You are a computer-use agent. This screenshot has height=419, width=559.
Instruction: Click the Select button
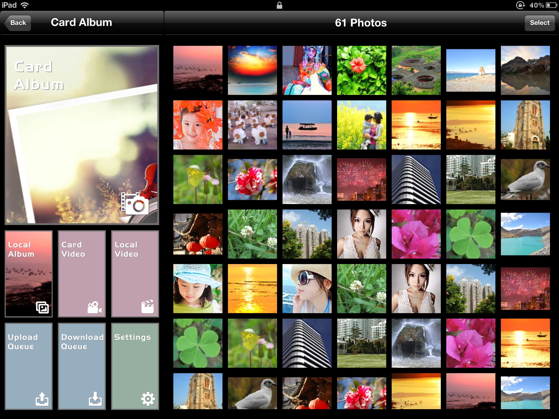(539, 23)
